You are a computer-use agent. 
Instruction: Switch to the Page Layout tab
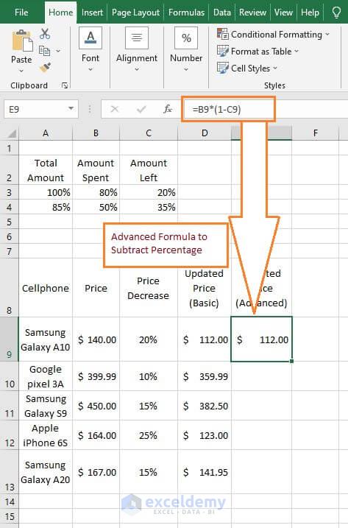pos(135,13)
